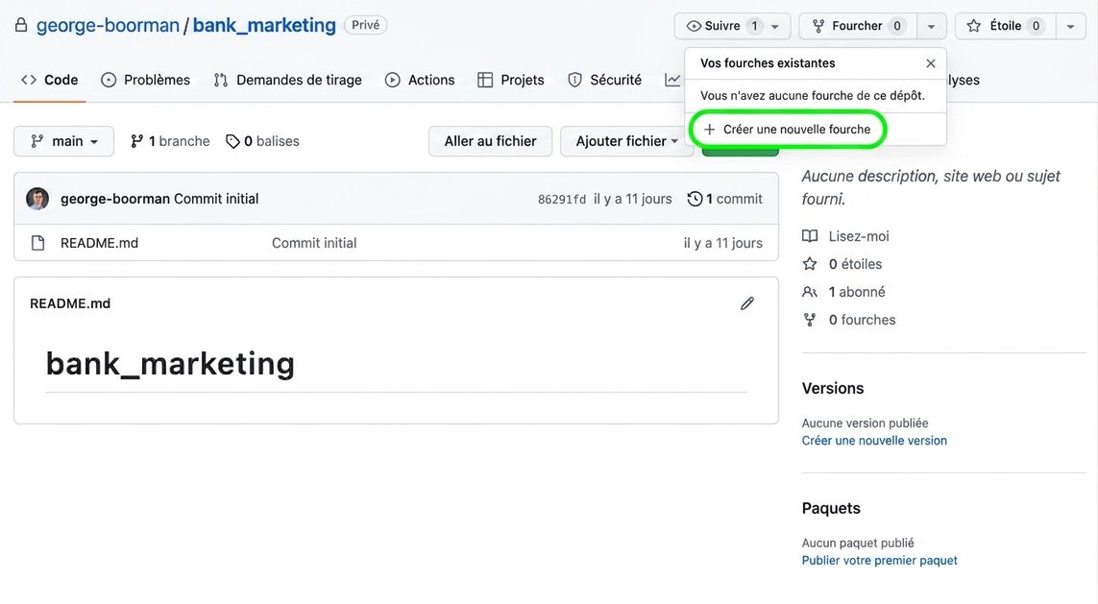1098x604 pixels.
Task: Open the Paquets heading link
Action: pos(831,508)
